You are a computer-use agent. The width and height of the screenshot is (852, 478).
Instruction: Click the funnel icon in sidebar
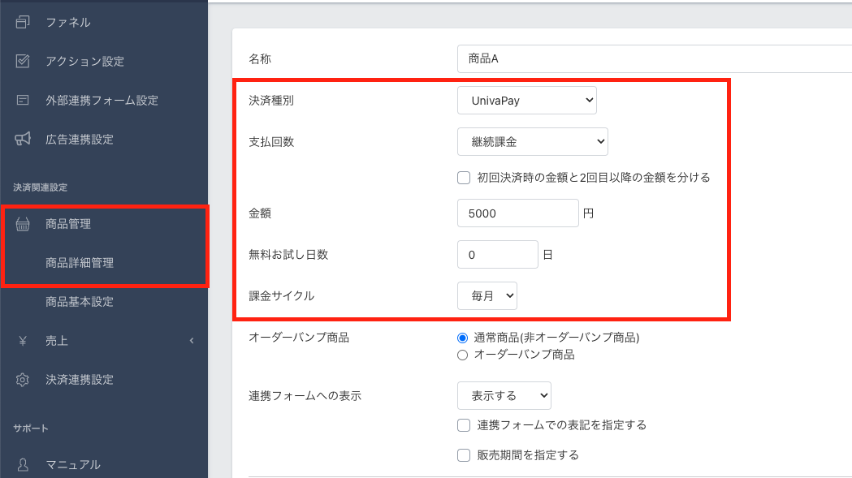(x=23, y=22)
